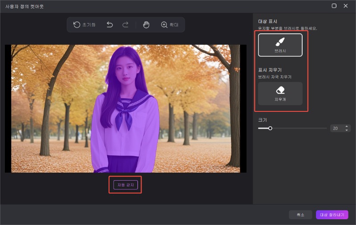Click 취소 to cancel the cutout

[x=300, y=215]
